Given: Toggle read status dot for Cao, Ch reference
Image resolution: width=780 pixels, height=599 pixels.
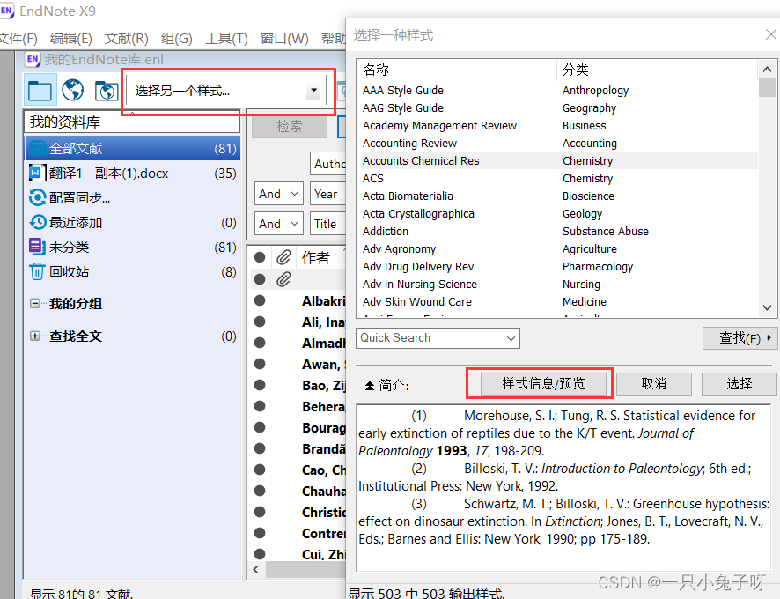Looking at the screenshot, I should (x=259, y=470).
